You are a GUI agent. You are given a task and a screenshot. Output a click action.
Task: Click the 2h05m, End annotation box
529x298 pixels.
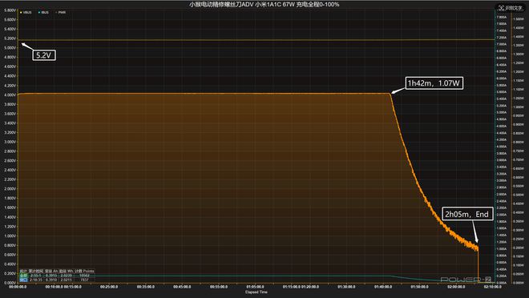coord(467,214)
